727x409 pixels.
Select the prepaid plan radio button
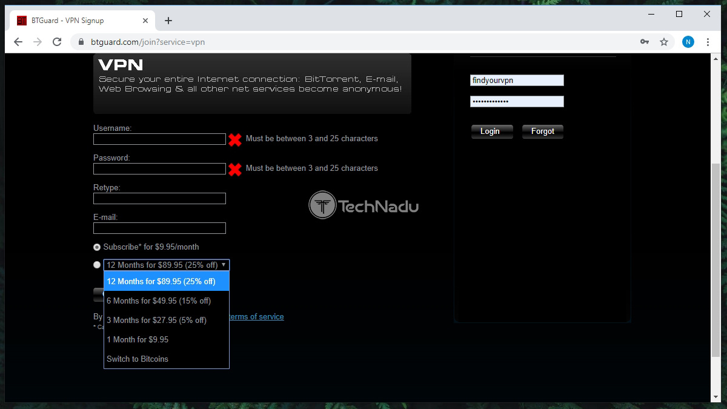pyautogui.click(x=97, y=264)
